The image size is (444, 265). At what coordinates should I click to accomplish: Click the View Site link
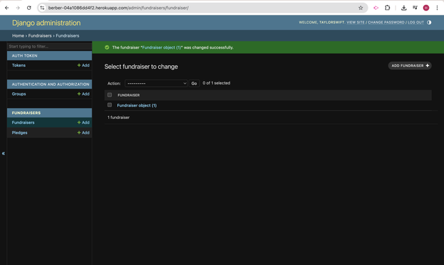pos(356,22)
